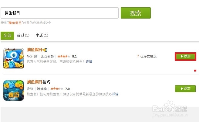Open 详情 for the 捕鱼假日 game
The width and height of the screenshot is (199, 122).
89,62
